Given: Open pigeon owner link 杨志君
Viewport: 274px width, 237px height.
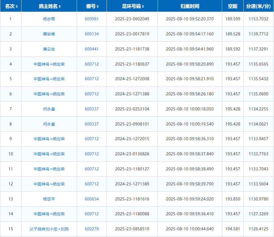Looking at the screenshot, I should click(x=49, y=19).
